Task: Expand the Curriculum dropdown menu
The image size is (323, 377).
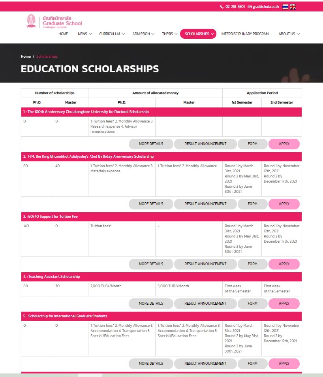Action: (112, 34)
